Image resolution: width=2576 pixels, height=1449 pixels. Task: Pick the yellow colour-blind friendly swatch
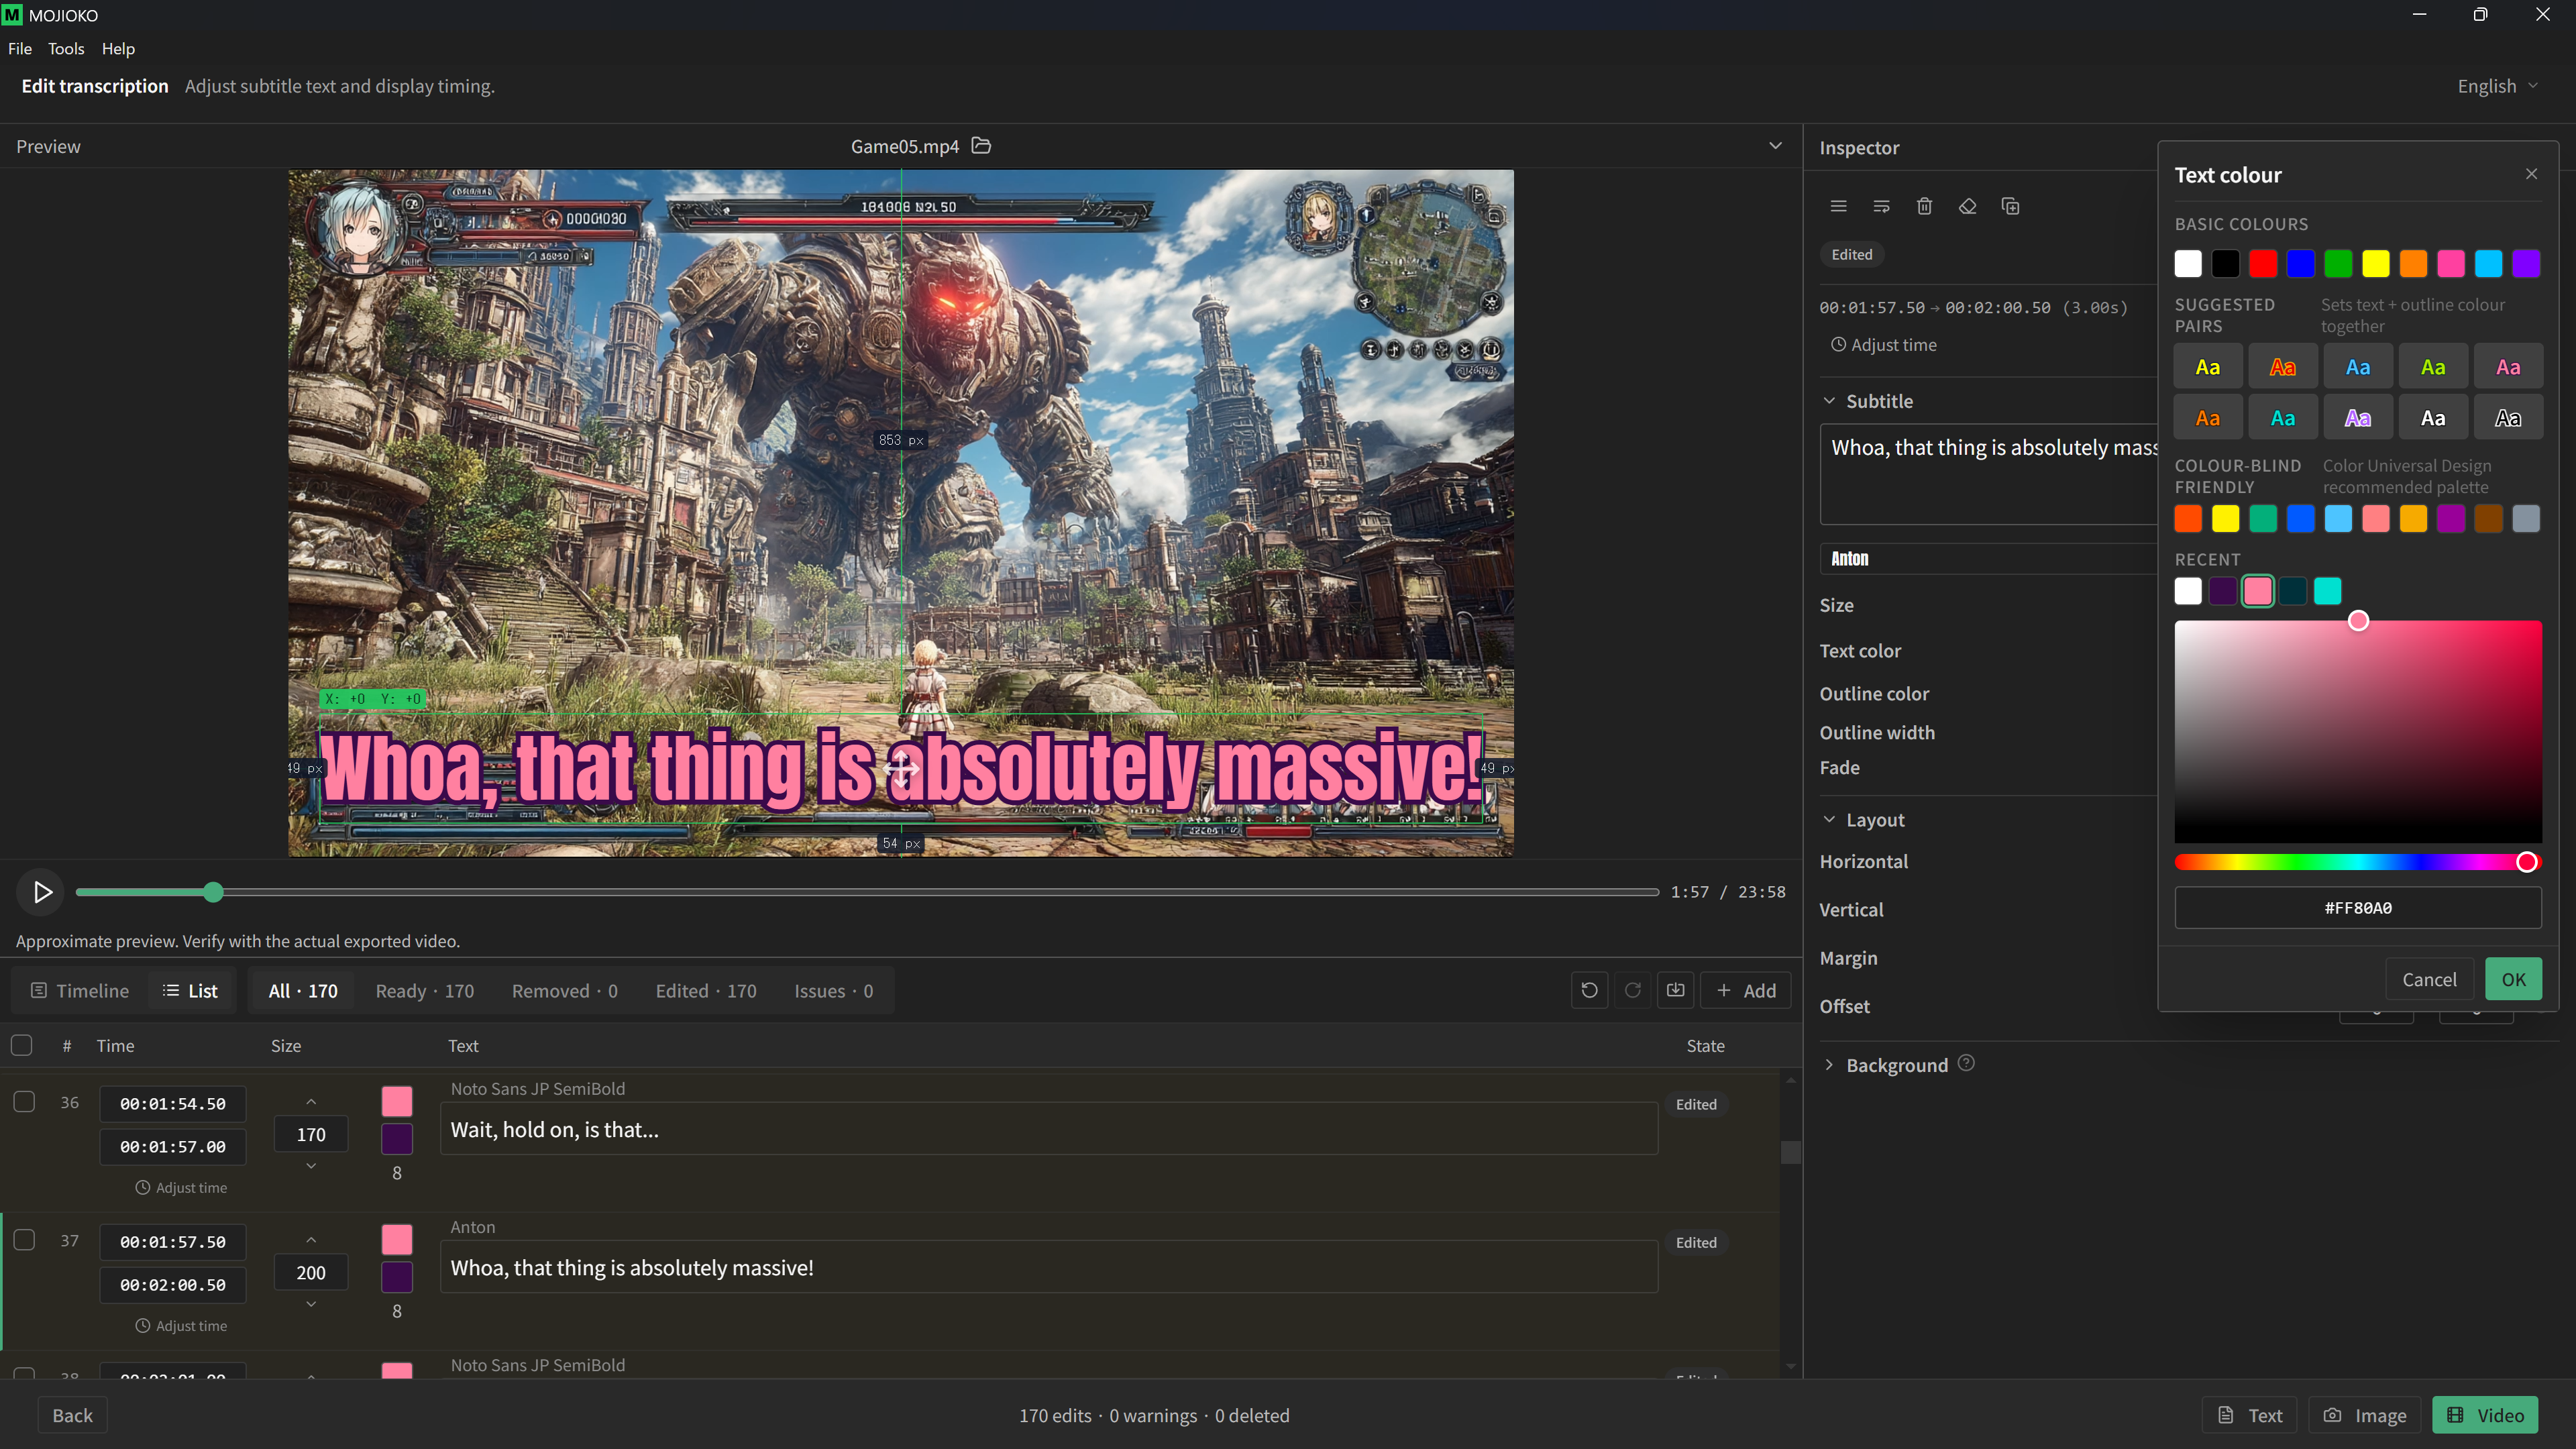point(2225,518)
